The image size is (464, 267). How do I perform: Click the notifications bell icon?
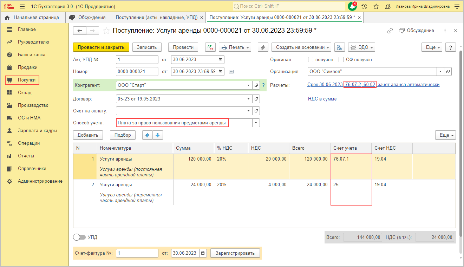point(352,6)
